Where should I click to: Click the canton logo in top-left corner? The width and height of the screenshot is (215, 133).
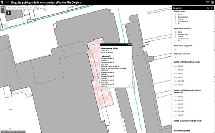point(3,3)
